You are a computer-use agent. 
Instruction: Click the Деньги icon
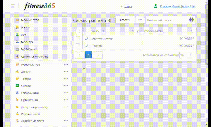click(17, 71)
